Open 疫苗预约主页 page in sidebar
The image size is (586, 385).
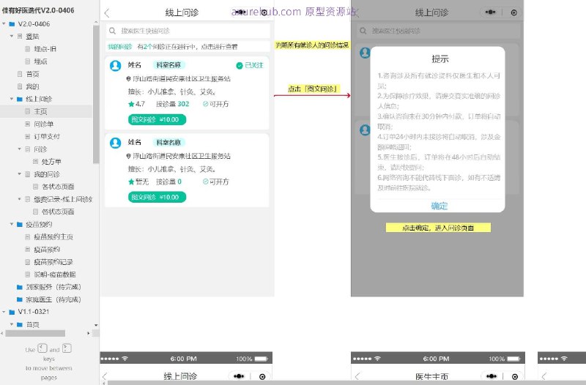click(x=53, y=236)
